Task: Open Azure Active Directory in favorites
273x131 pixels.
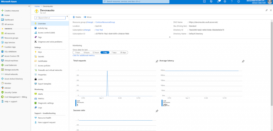Action: (12, 79)
